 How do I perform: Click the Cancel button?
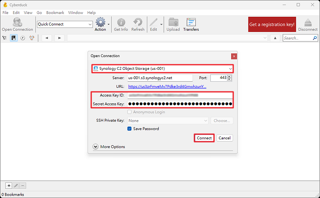tap(224, 138)
